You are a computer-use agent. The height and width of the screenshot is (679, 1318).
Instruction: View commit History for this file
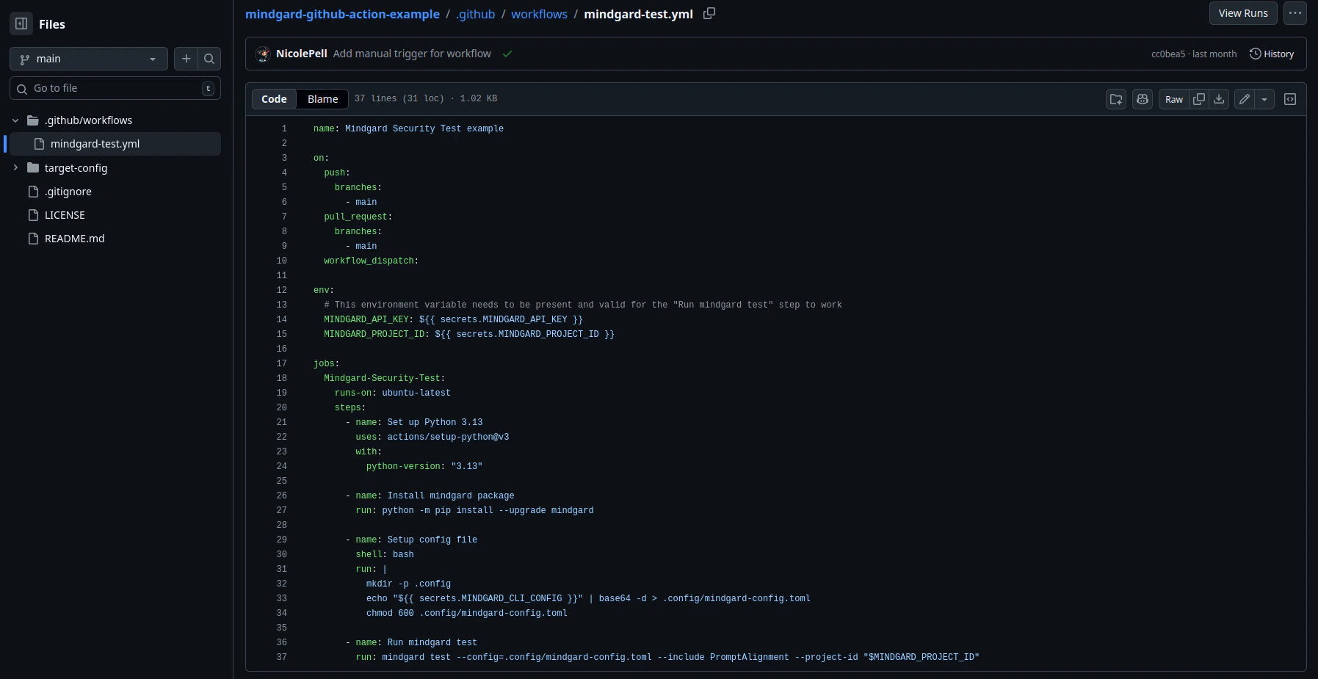[1272, 53]
